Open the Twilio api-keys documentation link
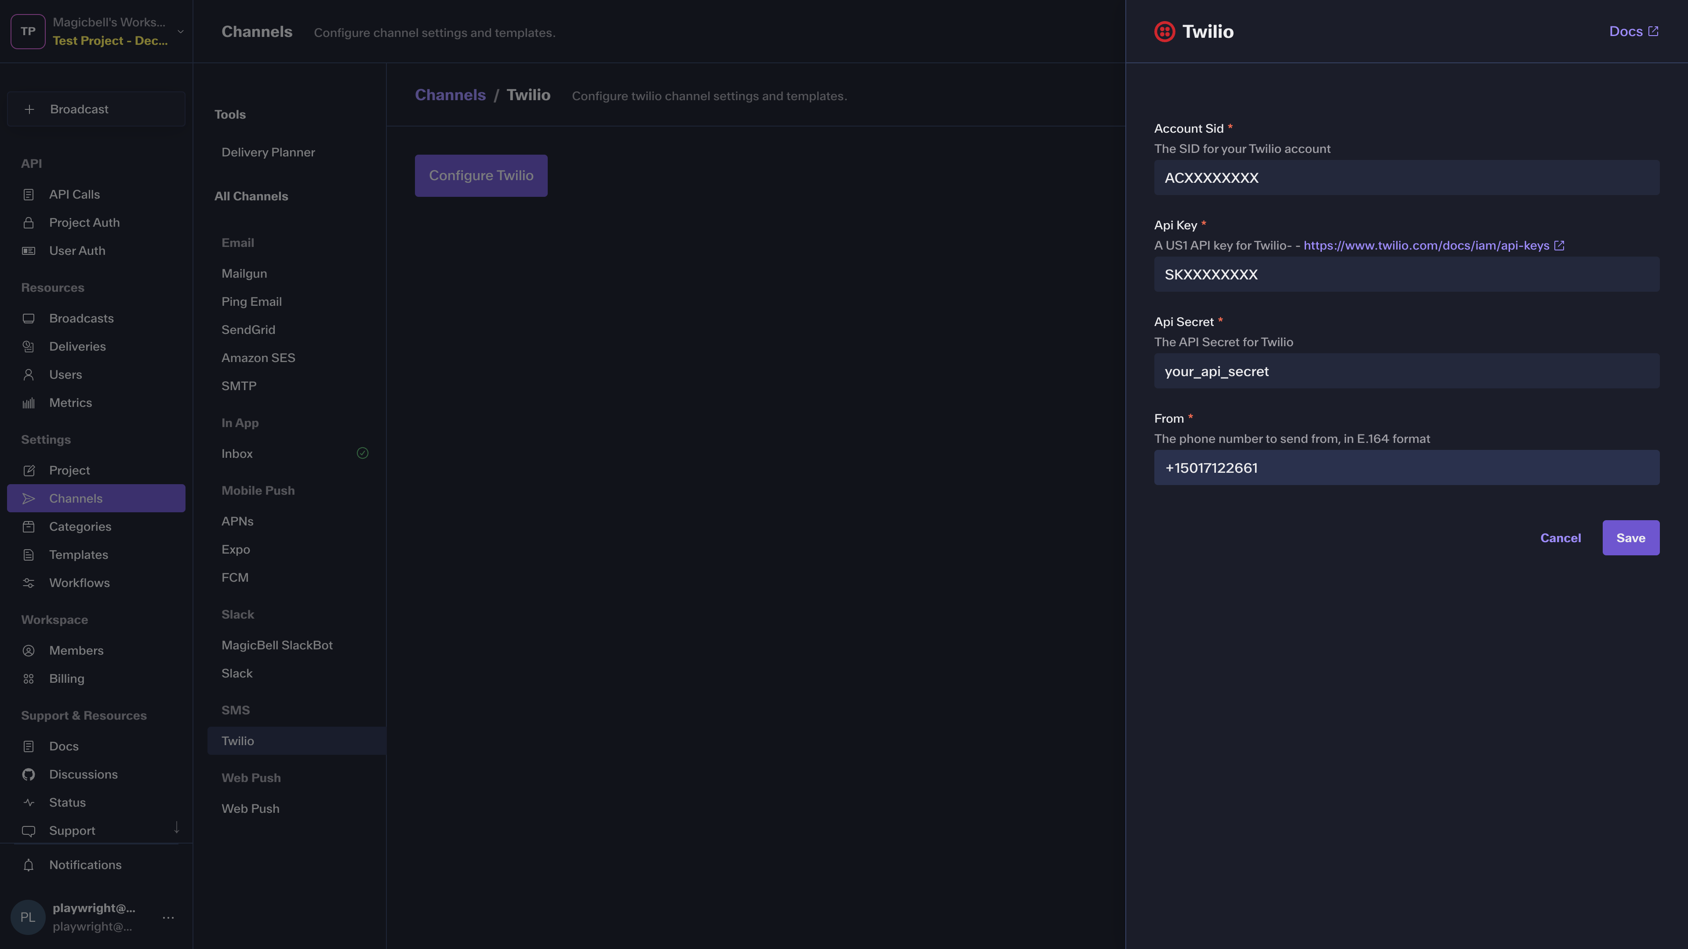The width and height of the screenshot is (1688, 949). tap(1426, 246)
